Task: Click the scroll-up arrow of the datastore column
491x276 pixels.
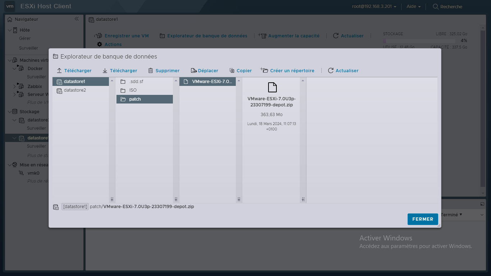Action: click(112, 80)
